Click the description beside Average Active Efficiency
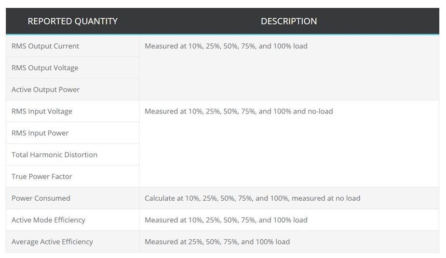Image resolution: width=446 pixels, height=258 pixels. click(217, 242)
